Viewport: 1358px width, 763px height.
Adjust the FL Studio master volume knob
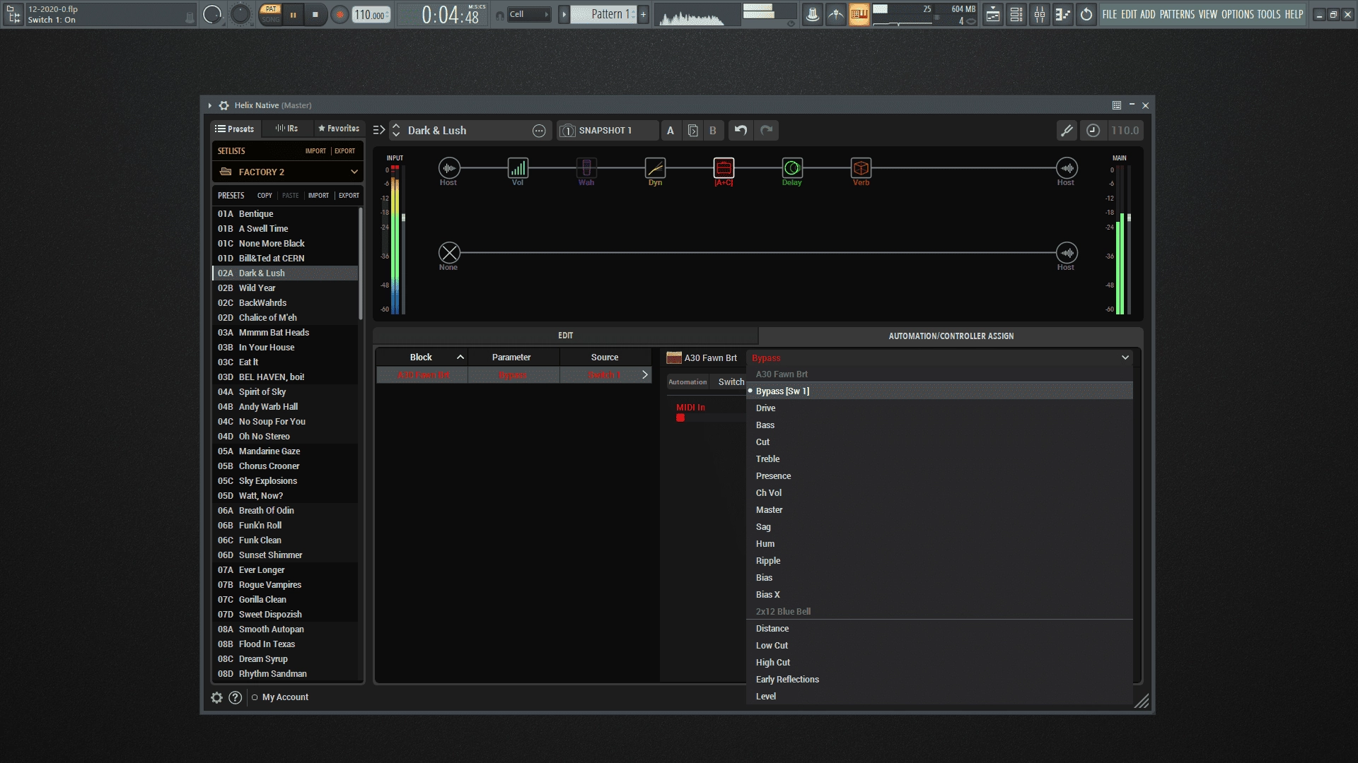[212, 14]
